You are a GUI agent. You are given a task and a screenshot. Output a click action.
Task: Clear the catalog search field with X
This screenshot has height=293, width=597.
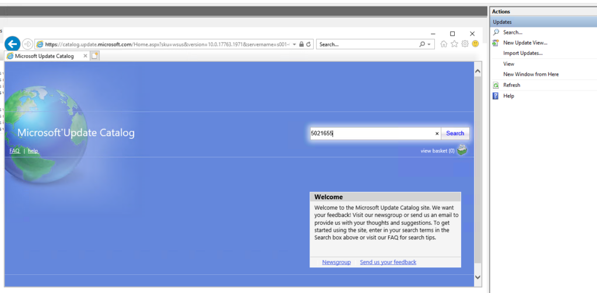(x=437, y=134)
